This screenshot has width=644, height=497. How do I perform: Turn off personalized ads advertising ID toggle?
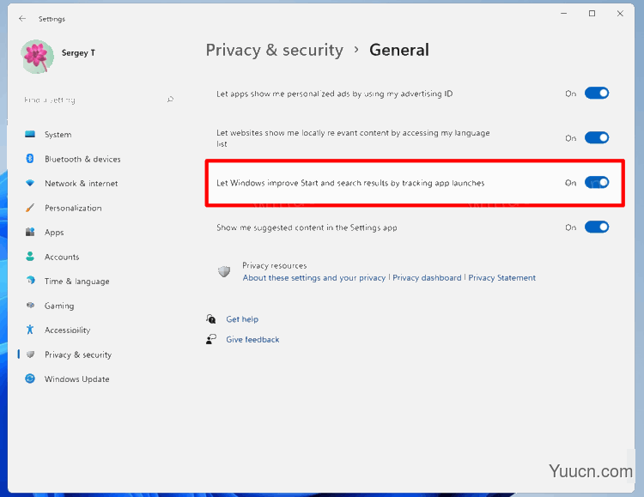597,94
